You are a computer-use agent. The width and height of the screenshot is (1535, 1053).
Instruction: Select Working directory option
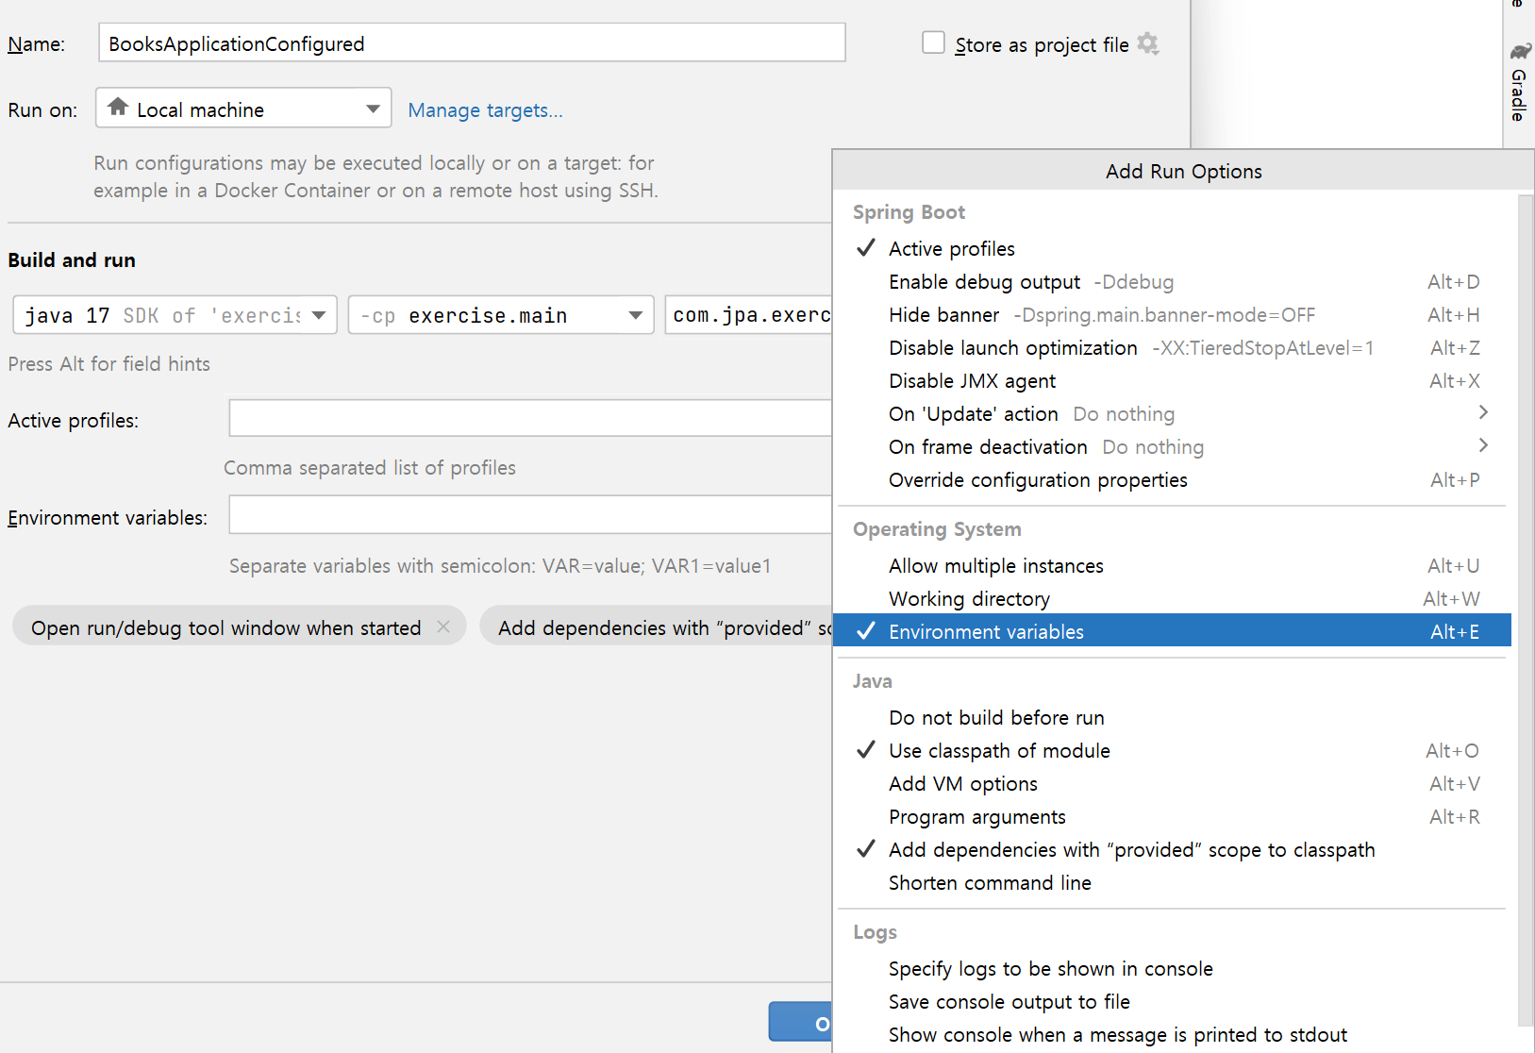(1172, 599)
